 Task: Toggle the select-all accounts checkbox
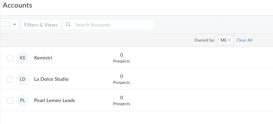coord(7,24)
